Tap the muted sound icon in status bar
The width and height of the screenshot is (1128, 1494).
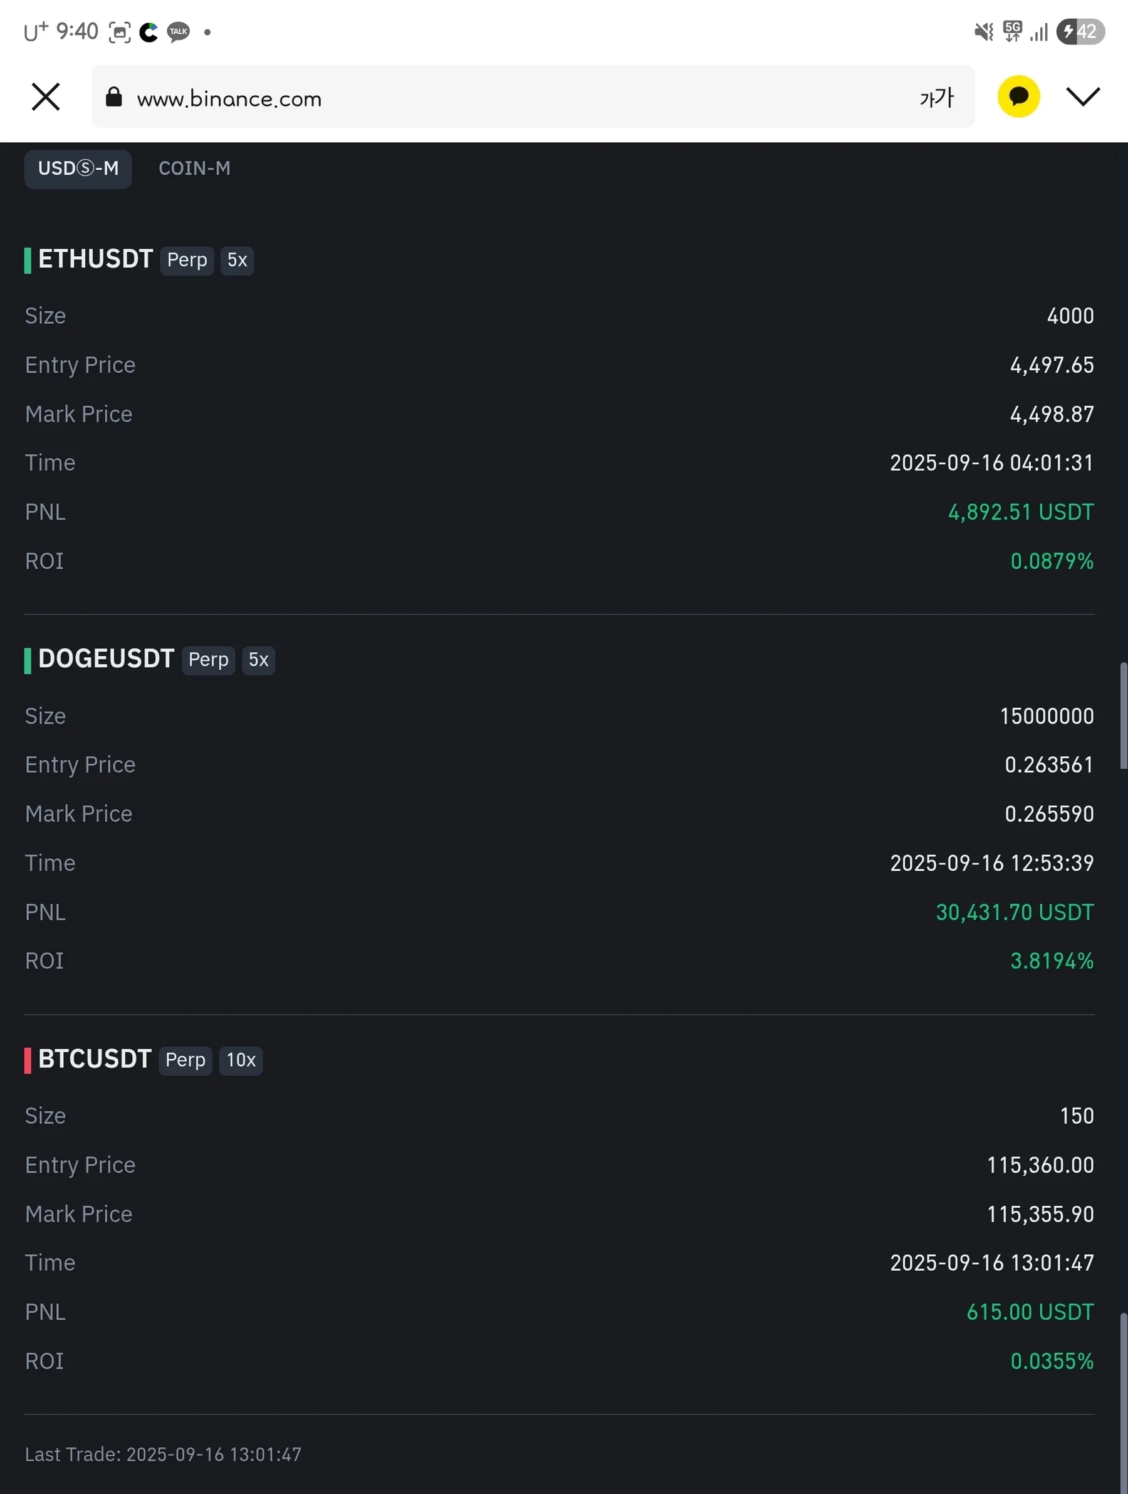(983, 32)
